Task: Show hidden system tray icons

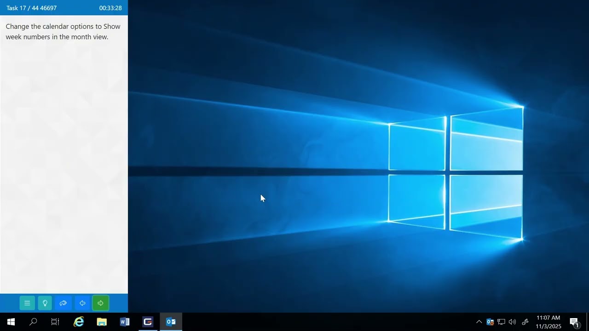Action: click(479, 322)
